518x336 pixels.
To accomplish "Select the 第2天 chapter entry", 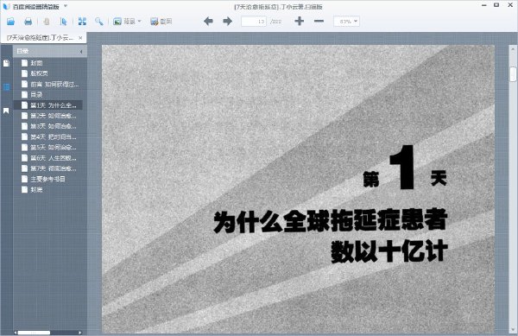I will pyautogui.click(x=54, y=116).
